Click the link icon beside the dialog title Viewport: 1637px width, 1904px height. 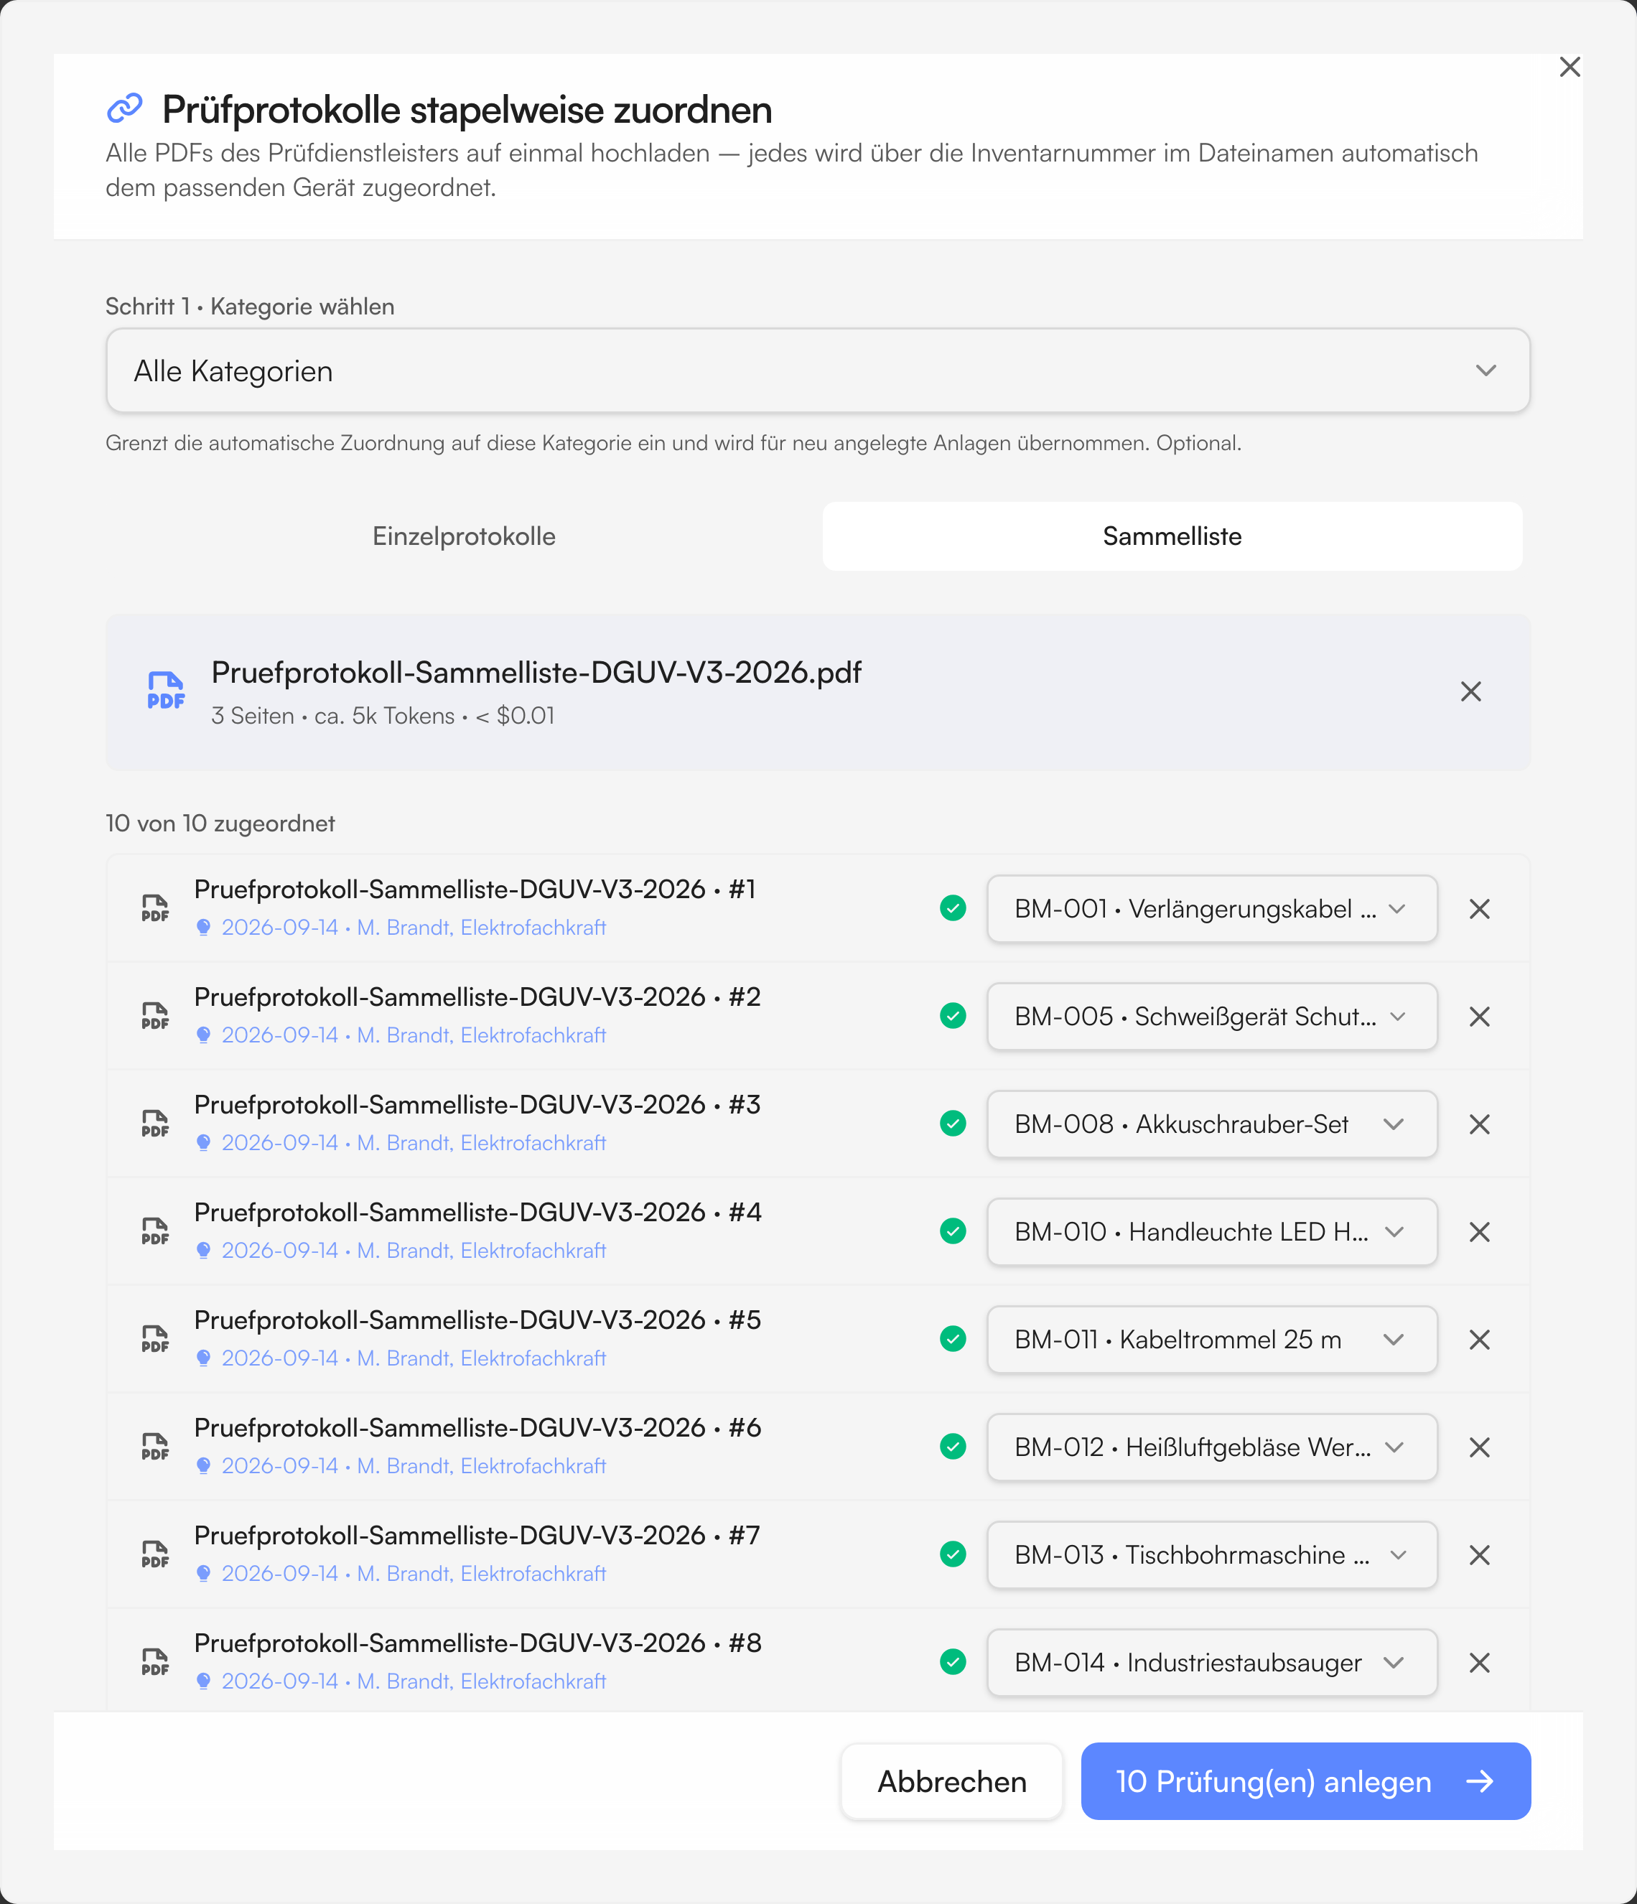point(125,108)
